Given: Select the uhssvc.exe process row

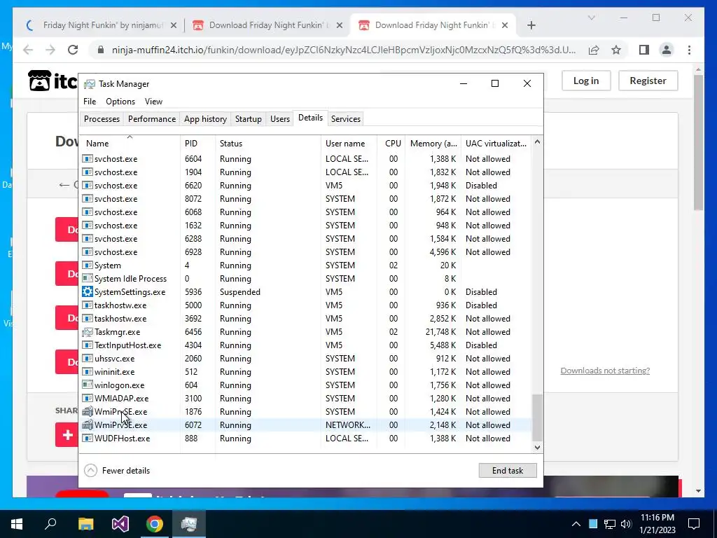Looking at the screenshot, I should click(x=305, y=359).
